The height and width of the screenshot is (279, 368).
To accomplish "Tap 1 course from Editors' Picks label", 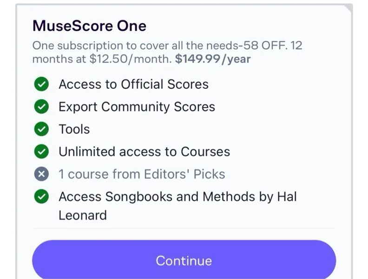I will [x=142, y=174].
